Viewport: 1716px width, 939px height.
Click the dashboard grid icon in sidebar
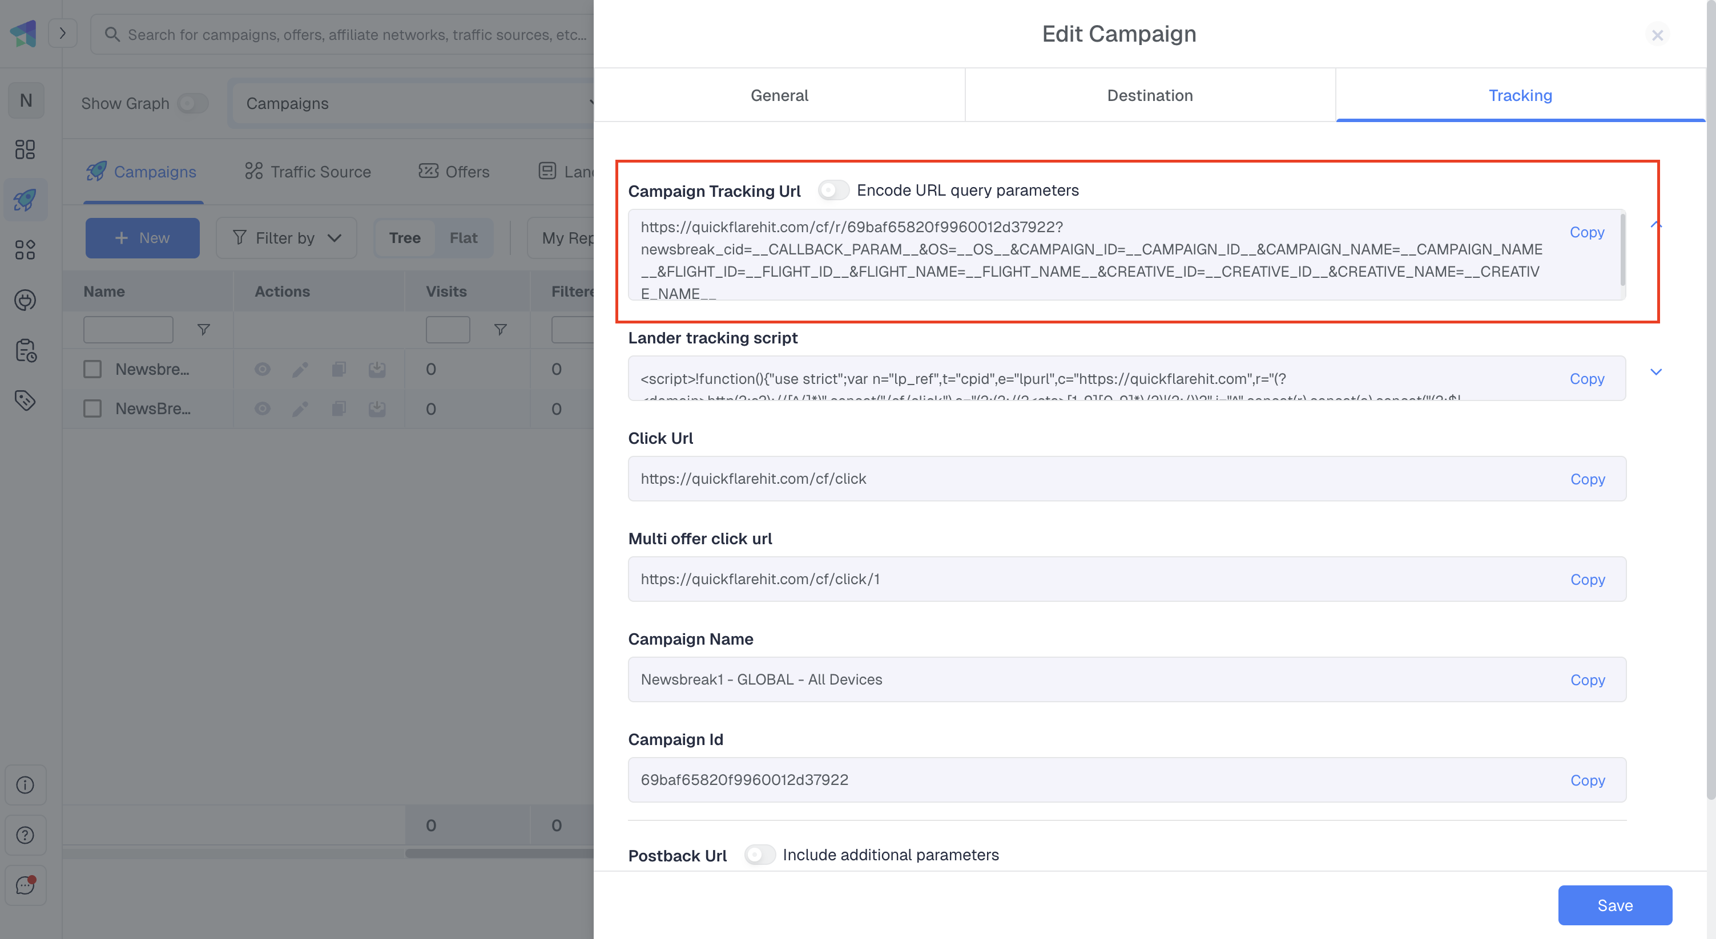pyautogui.click(x=25, y=149)
